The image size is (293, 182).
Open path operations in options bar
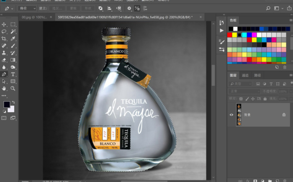(x=100, y=8)
